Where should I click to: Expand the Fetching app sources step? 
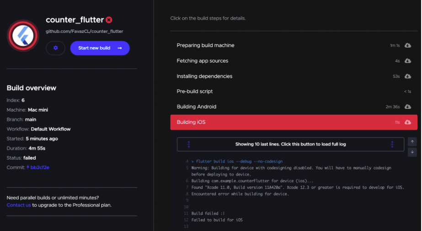coord(294,61)
